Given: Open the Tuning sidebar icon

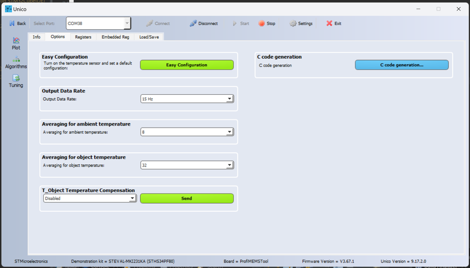Looking at the screenshot, I should point(16,78).
